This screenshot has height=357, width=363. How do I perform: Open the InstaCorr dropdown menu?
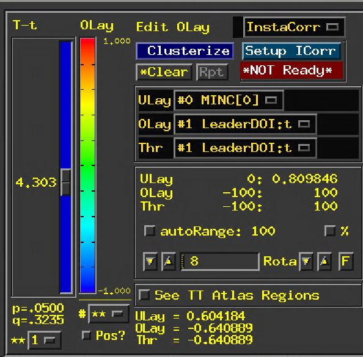pos(294,27)
